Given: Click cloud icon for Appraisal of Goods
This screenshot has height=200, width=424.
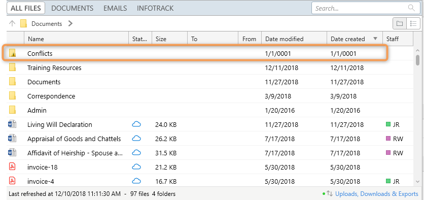Looking at the screenshot, I should (136, 138).
